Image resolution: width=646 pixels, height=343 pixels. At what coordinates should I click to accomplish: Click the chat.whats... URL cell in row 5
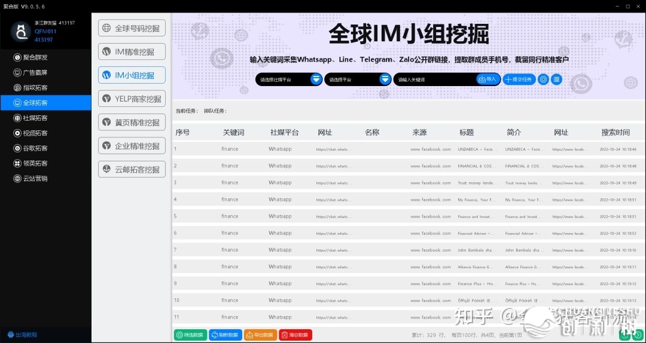334,216
